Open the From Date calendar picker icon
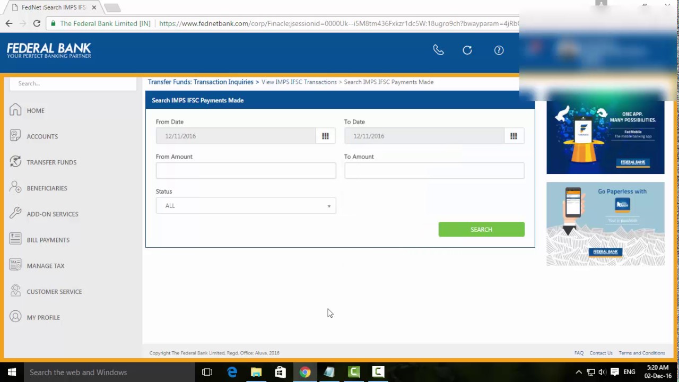The width and height of the screenshot is (679, 382). coord(325,136)
